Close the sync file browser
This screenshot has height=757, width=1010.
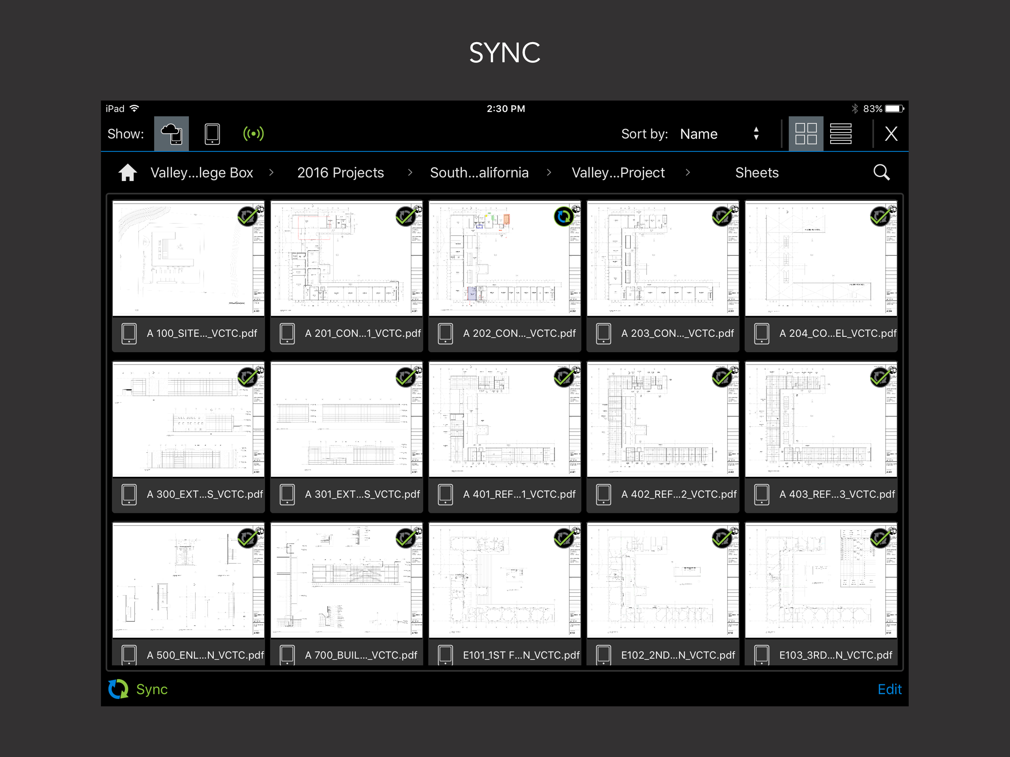click(x=891, y=134)
